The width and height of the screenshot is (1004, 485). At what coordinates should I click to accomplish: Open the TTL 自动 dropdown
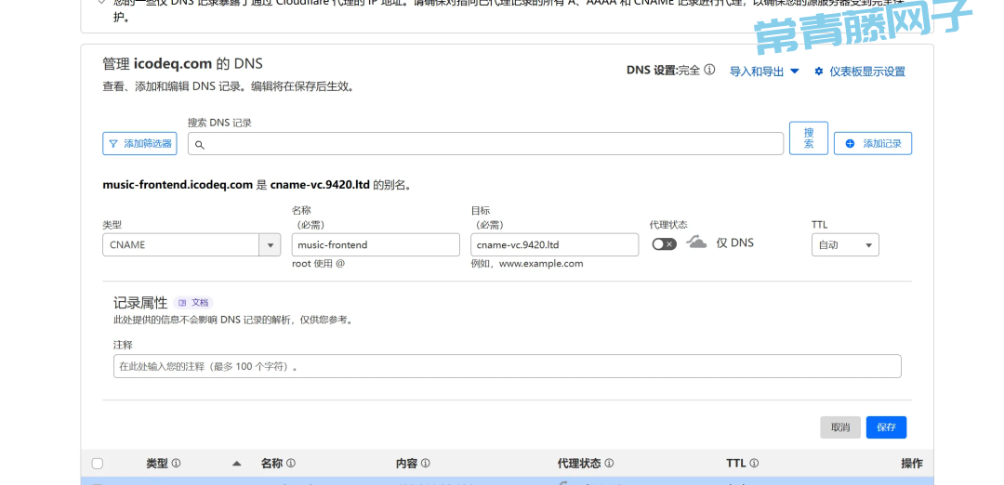pos(845,245)
